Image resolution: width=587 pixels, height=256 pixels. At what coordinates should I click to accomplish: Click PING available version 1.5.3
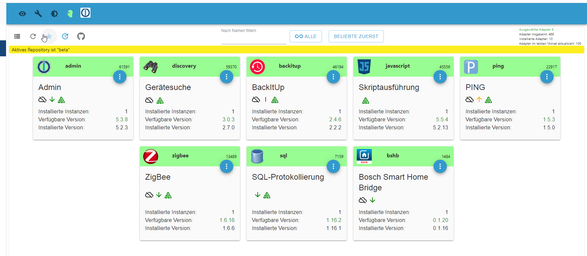point(549,119)
